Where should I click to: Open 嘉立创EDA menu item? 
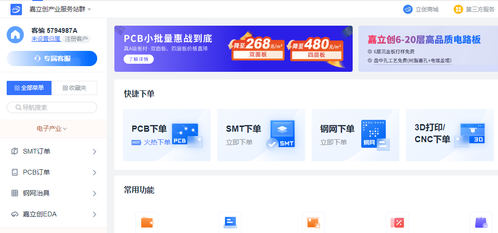click(x=53, y=214)
